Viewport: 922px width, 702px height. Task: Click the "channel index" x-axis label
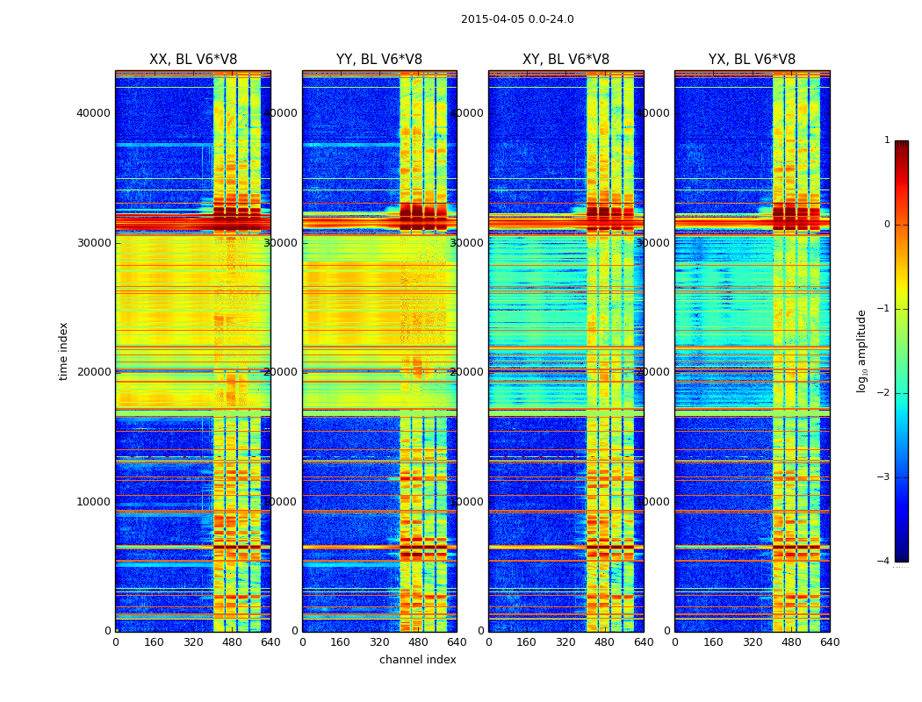tap(417, 660)
